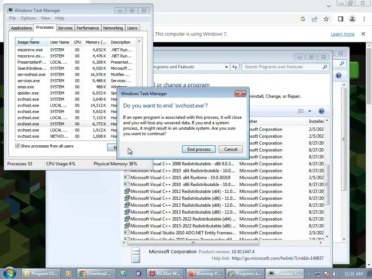Sort processes by CPU column
372x279 pixels.
click(x=77, y=42)
